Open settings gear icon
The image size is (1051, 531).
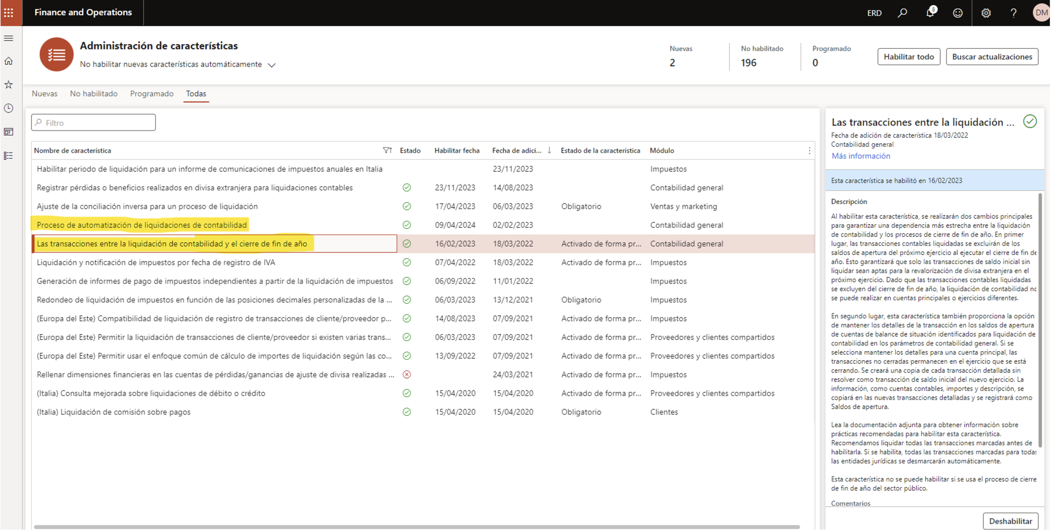click(x=986, y=13)
